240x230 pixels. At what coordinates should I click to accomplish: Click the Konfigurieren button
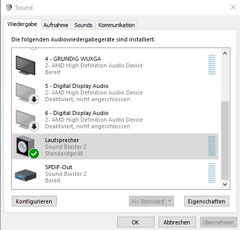[34, 201]
